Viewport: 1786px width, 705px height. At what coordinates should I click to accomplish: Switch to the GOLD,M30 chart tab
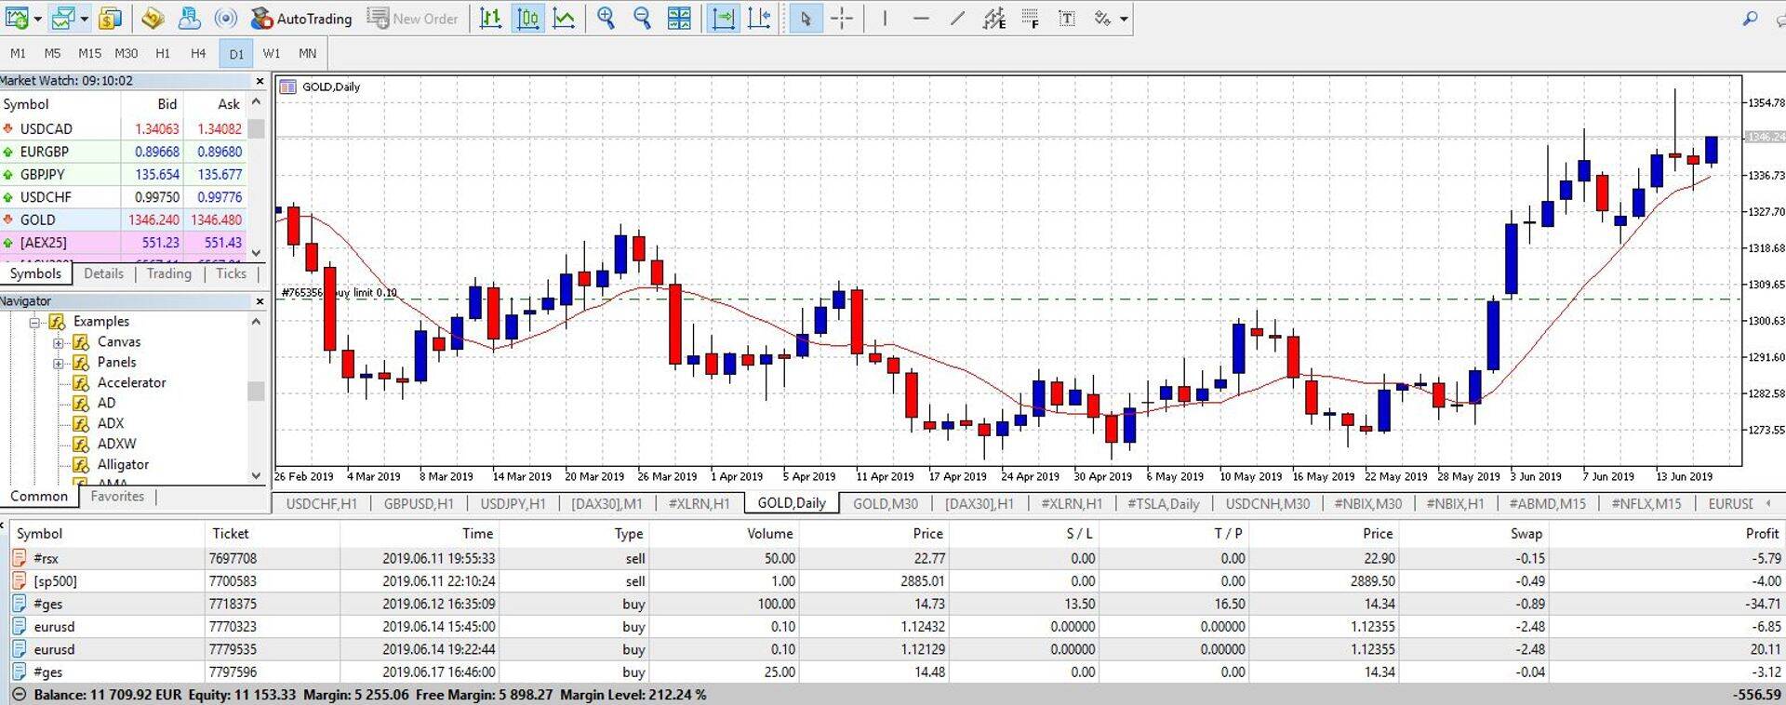pyautogui.click(x=885, y=503)
